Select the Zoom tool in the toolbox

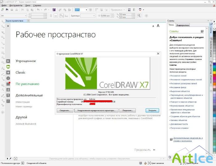3,37
